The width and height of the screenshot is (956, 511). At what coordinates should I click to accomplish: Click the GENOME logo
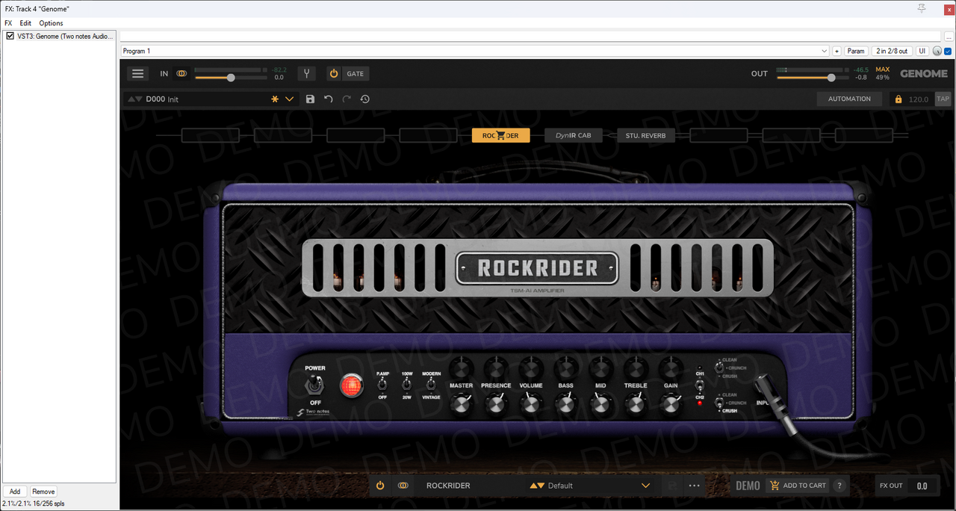click(924, 74)
